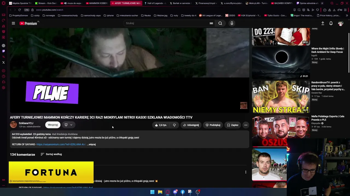Open File Explorer from the taskbar
This screenshot has width=350, height=196.
point(160,192)
